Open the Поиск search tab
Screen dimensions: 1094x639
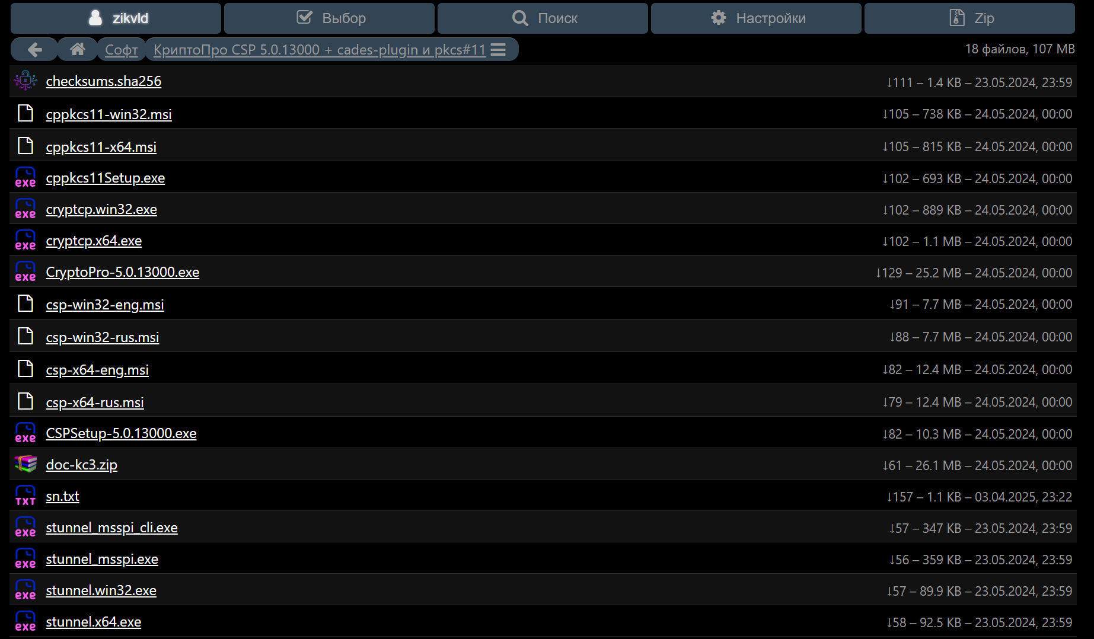coord(543,18)
